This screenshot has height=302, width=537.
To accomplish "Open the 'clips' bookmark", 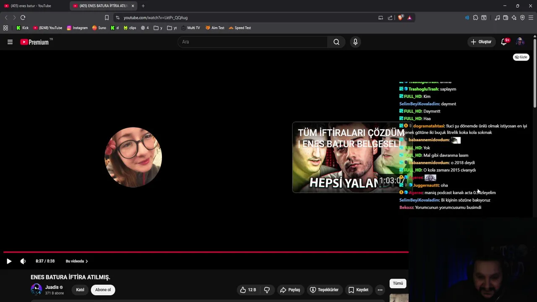I will [130, 28].
